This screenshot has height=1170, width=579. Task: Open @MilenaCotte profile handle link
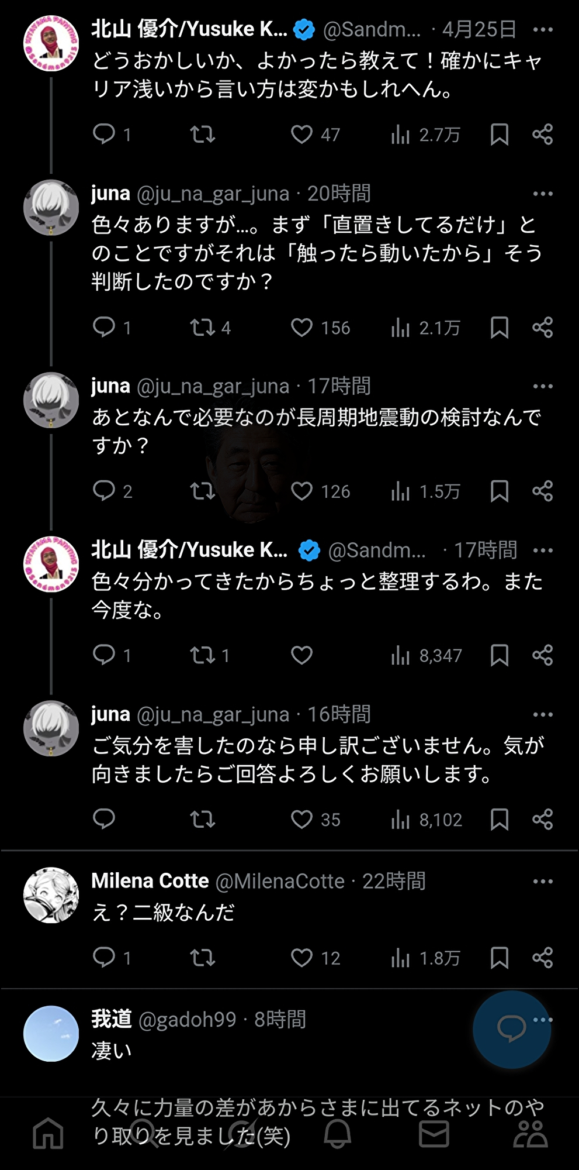280,881
